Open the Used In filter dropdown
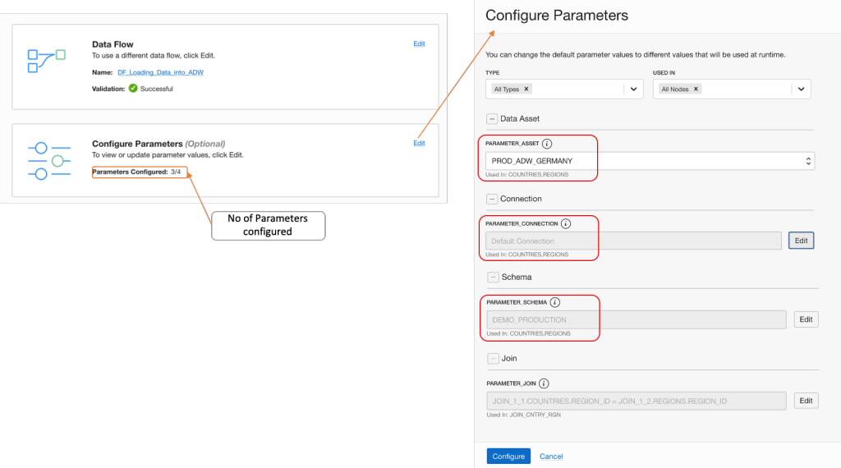Screen dimensions: 841x468 [x=801, y=89]
